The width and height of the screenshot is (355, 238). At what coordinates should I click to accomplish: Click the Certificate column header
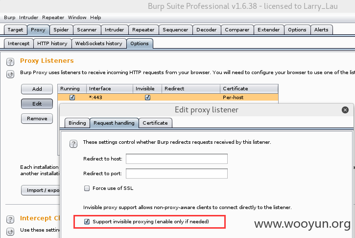point(249,89)
